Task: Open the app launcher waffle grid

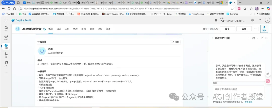Action: (x=6, y=20)
